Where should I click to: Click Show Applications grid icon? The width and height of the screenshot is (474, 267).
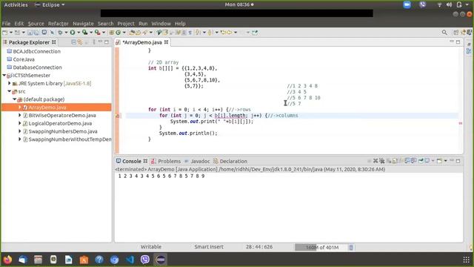pyautogui.click(x=466, y=260)
